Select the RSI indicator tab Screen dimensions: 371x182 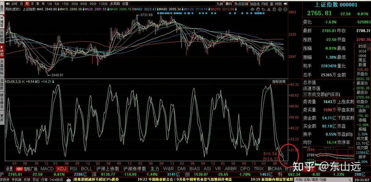pyautogui.click(x=73, y=169)
